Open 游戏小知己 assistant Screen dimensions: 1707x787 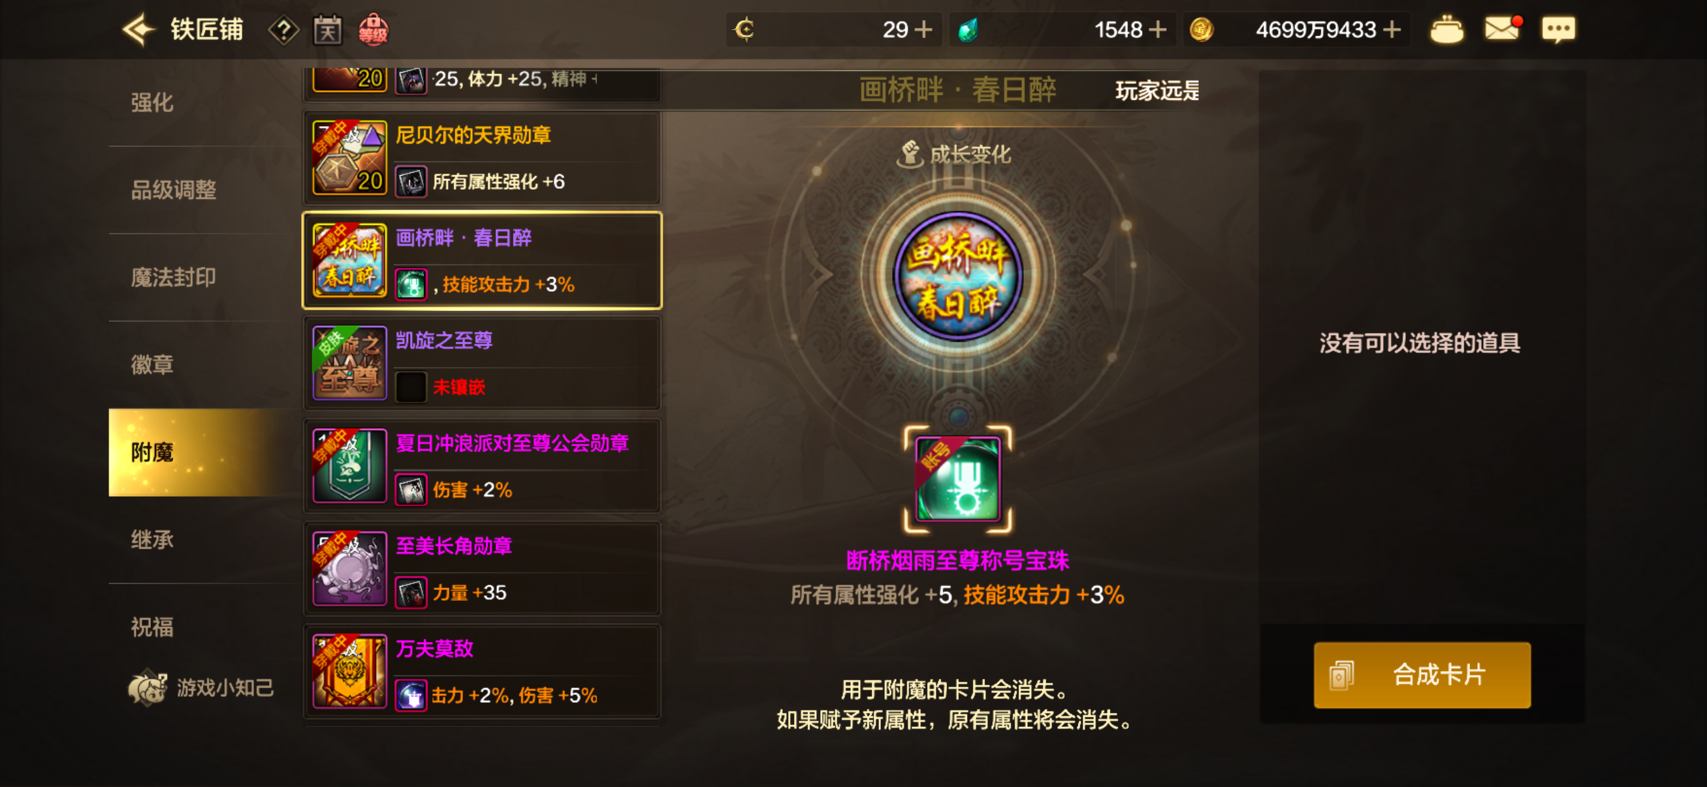click(x=201, y=688)
